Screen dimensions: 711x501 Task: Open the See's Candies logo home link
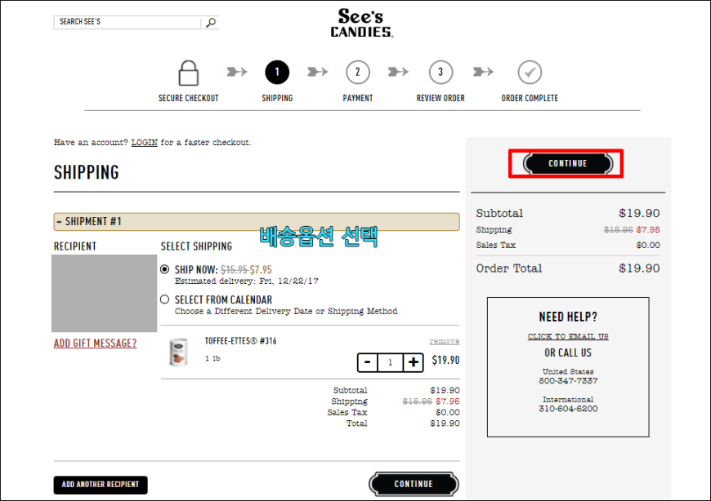[361, 23]
